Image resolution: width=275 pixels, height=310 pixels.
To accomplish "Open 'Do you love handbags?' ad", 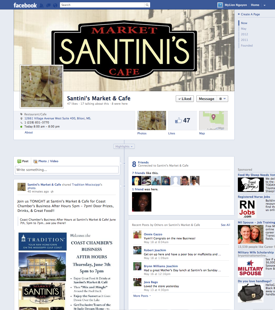I will pyautogui.click(x=255, y=281).
